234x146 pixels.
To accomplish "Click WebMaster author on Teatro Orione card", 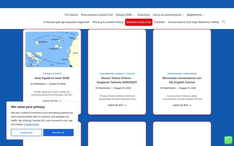I will pos(104,88).
